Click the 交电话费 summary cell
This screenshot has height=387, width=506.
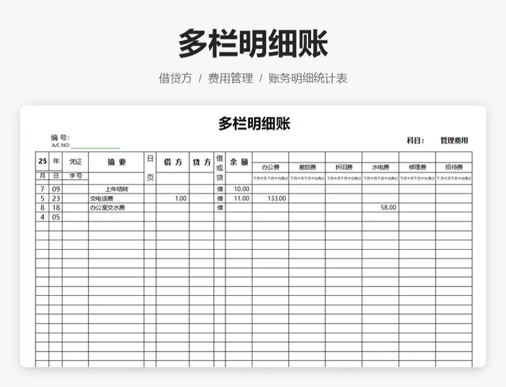116,199
